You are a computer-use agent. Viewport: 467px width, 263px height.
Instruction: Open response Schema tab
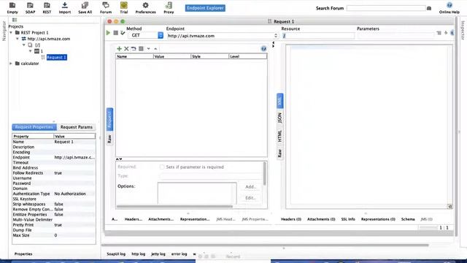tap(408, 219)
